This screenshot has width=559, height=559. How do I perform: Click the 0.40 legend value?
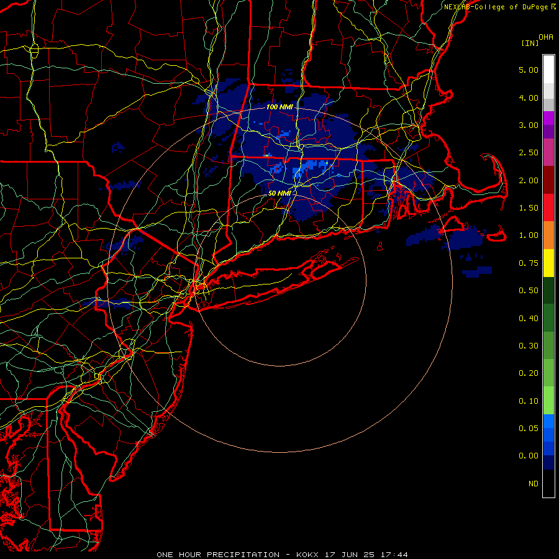pyautogui.click(x=529, y=318)
